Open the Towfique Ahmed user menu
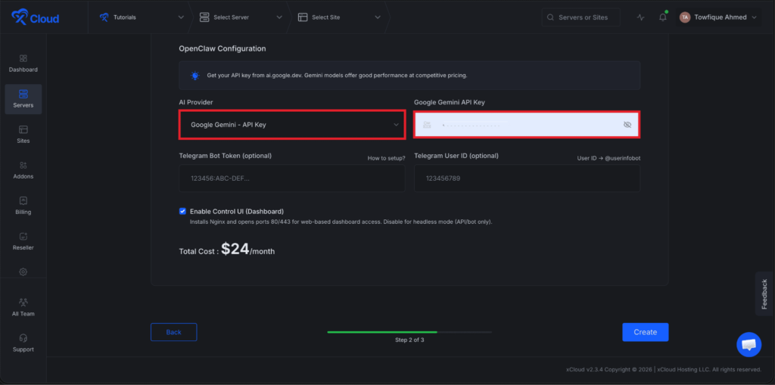 tap(719, 17)
